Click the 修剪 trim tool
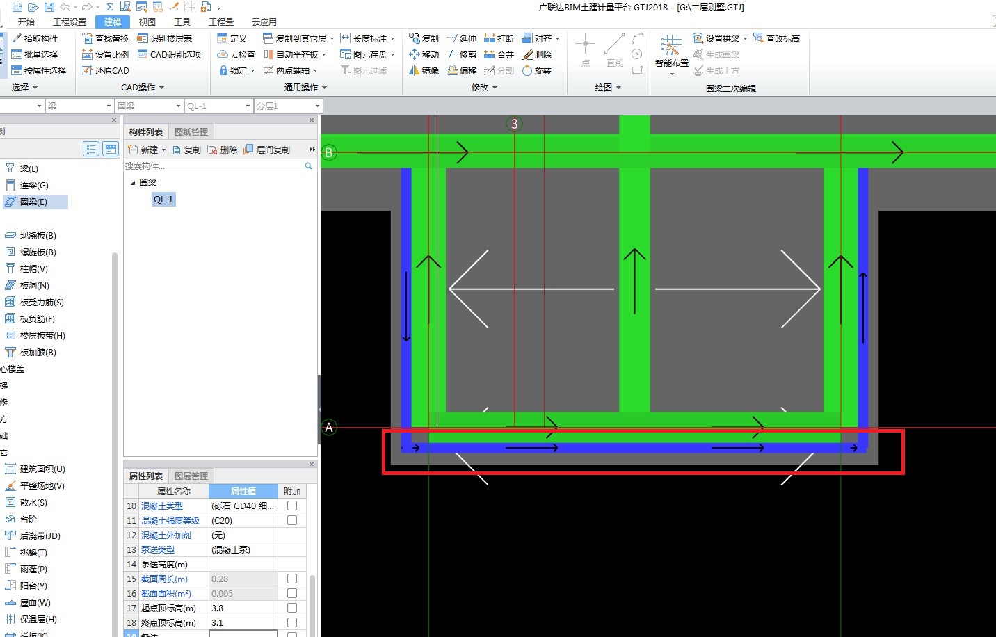The height and width of the screenshot is (637, 996). [x=462, y=54]
